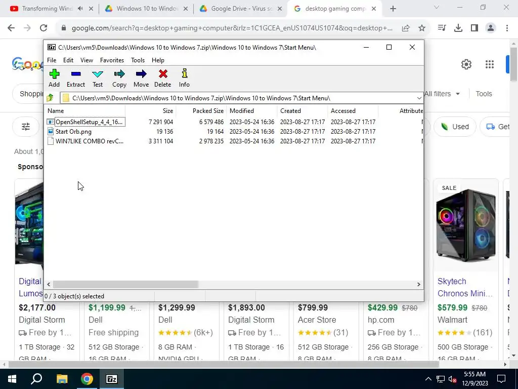518x389 pixels.
Task: Bookmark this page with star icon
Action: [x=422, y=28]
